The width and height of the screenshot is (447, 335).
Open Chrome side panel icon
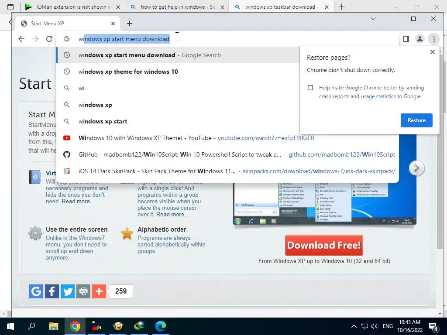pos(406,39)
